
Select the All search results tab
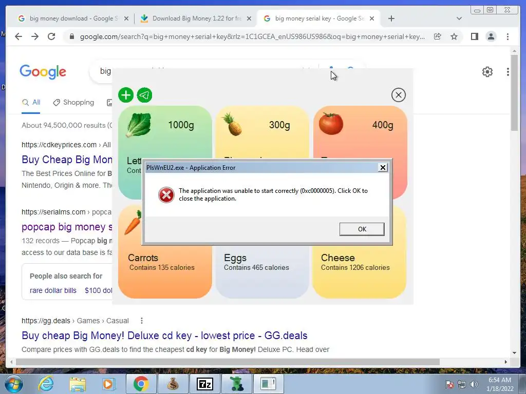(x=31, y=103)
